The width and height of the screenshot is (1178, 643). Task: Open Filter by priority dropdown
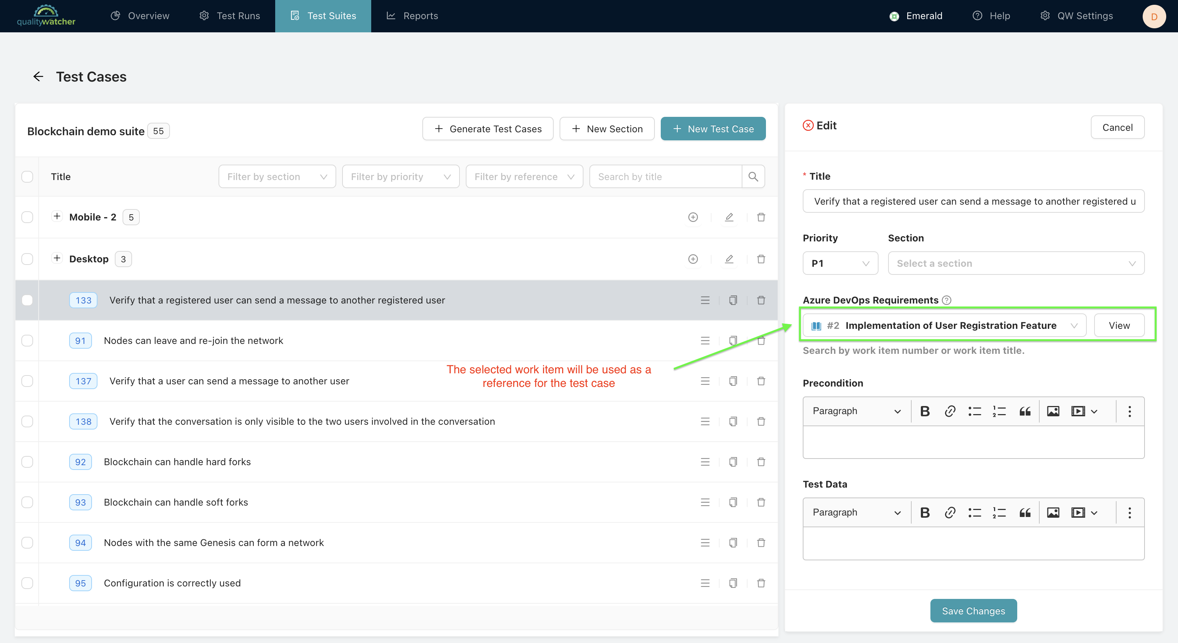coord(401,176)
